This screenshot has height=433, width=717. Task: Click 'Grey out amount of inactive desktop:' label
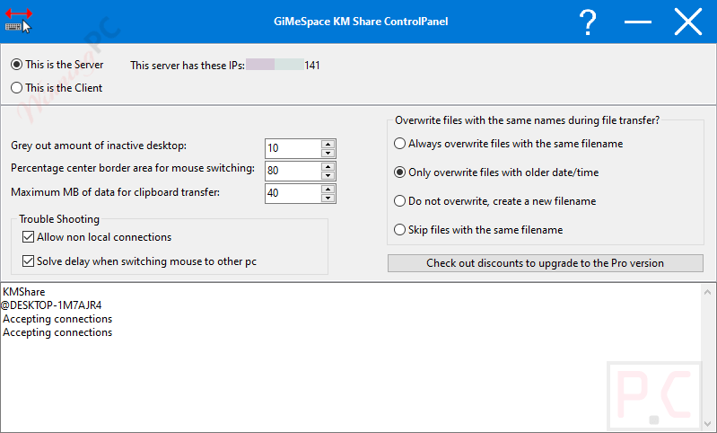tap(99, 146)
